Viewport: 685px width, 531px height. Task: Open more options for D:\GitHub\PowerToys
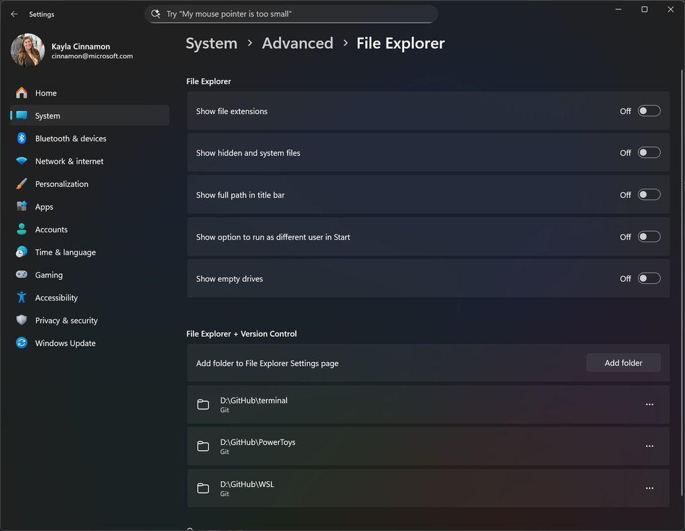tap(649, 446)
